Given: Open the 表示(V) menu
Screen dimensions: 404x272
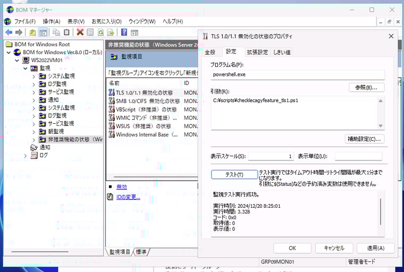Looking at the screenshot, I should click(76, 21).
